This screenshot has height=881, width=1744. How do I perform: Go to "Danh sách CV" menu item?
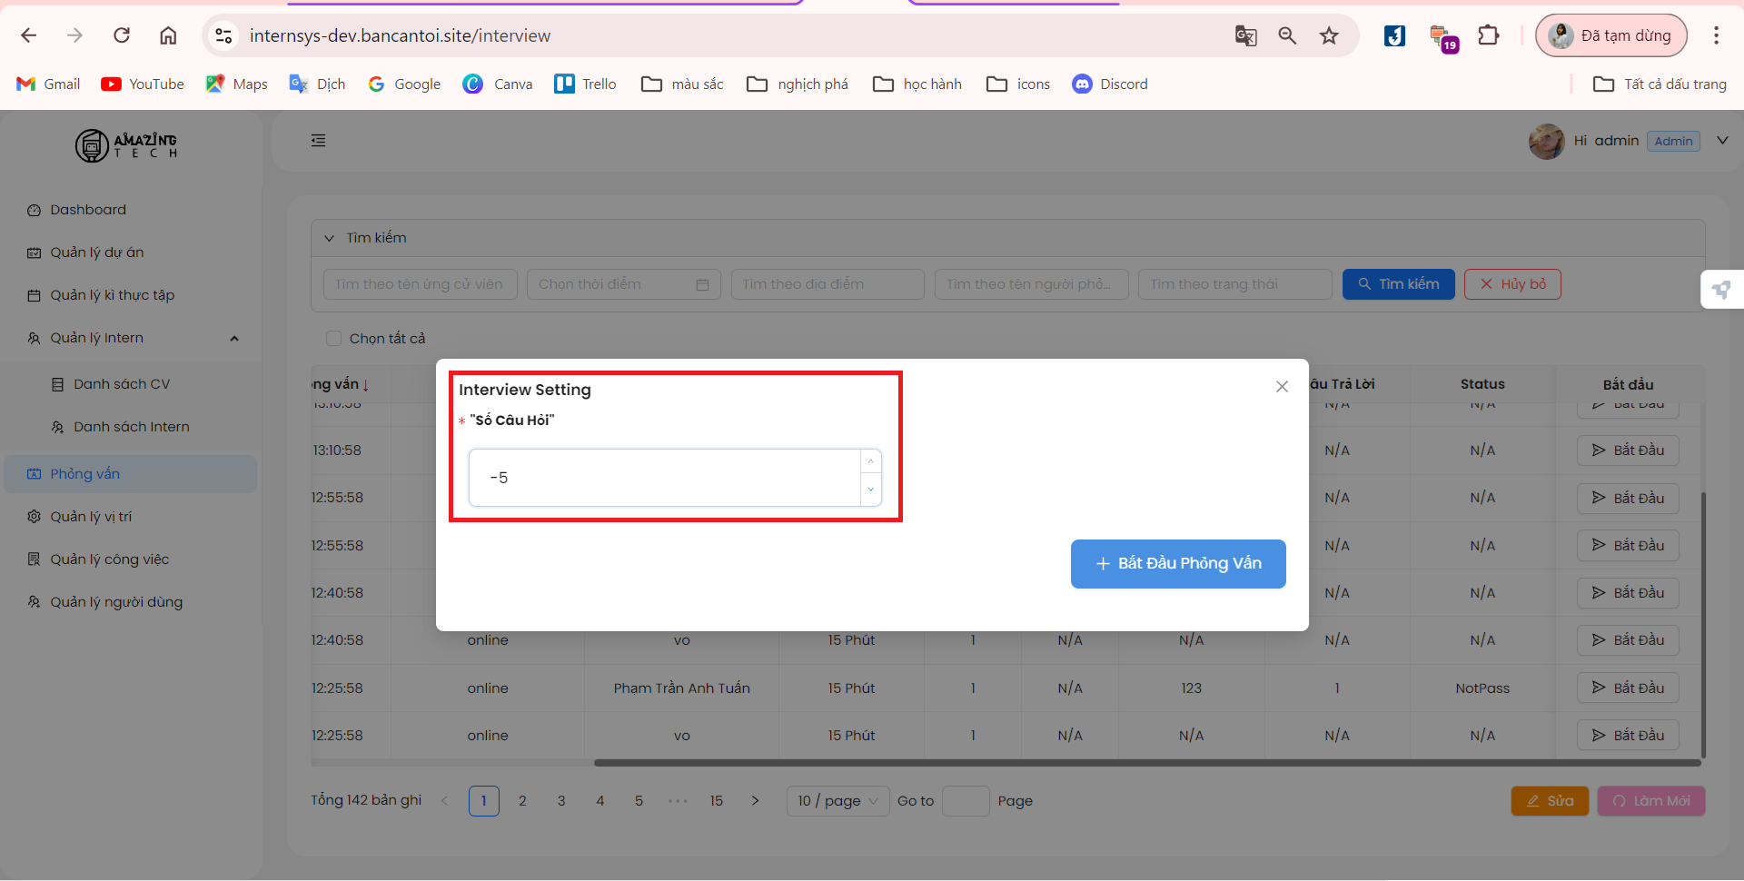point(122,384)
